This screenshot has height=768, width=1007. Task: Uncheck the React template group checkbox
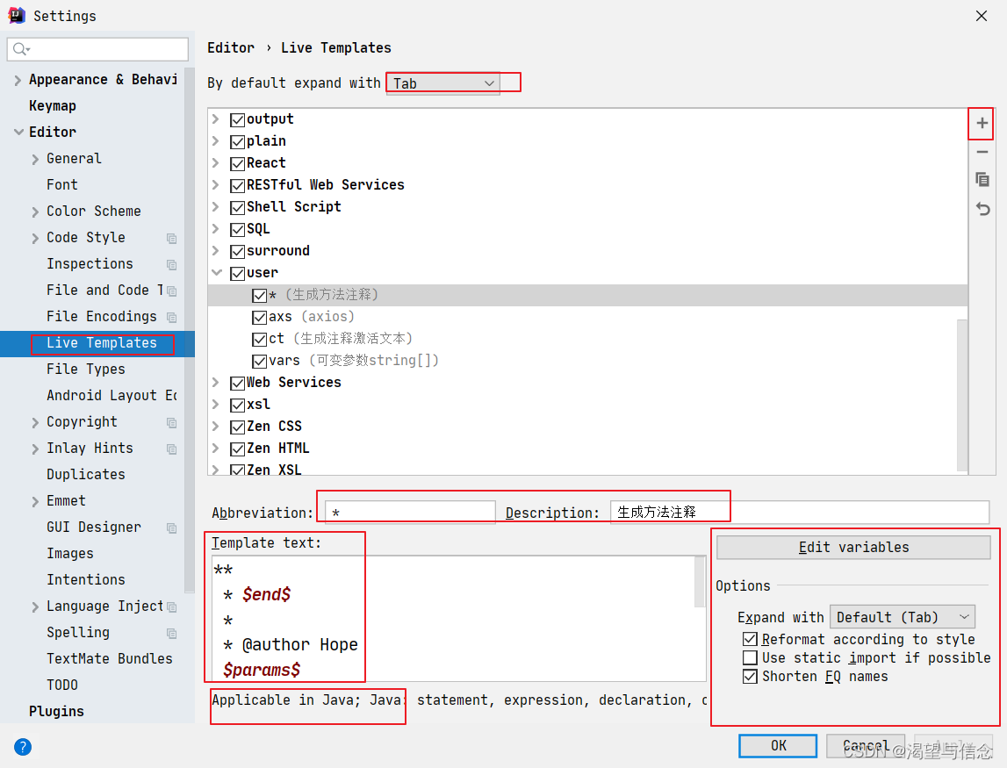point(238,164)
